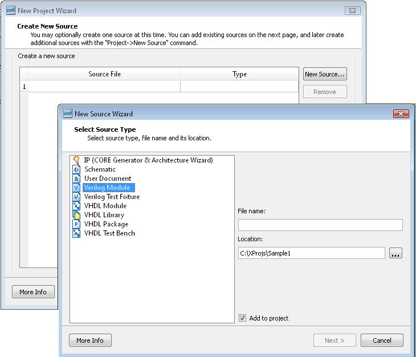This screenshot has height=357, width=416.
Task: Click the VHDL Module icon
Action: coord(76,206)
